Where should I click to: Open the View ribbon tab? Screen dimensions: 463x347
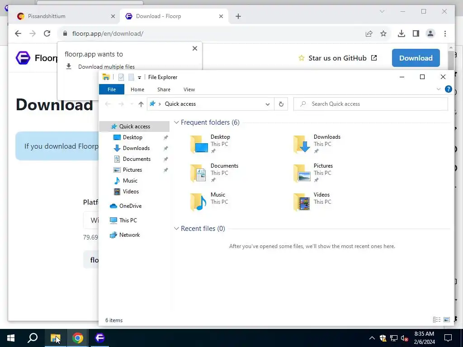(189, 89)
